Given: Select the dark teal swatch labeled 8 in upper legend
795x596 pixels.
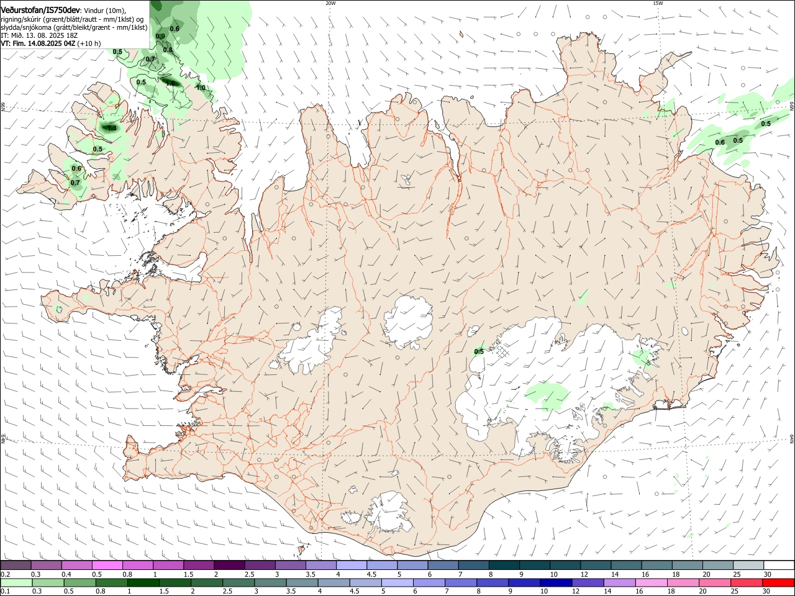Looking at the screenshot, I should point(504,566).
